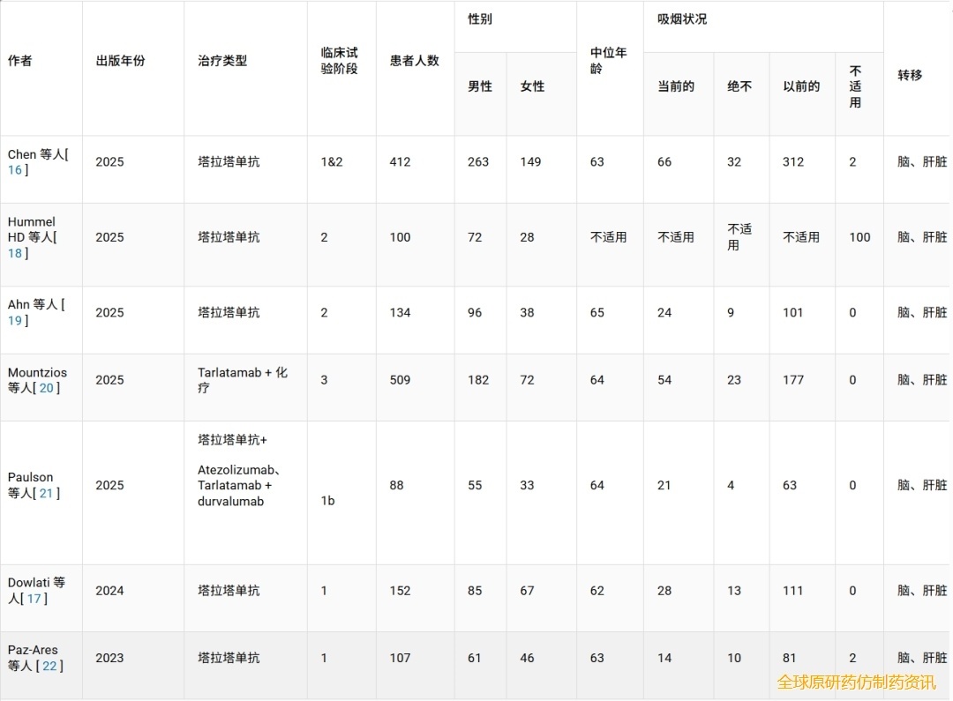
Task: Click the 吸烟状况 group header
Action: pyautogui.click(x=682, y=19)
